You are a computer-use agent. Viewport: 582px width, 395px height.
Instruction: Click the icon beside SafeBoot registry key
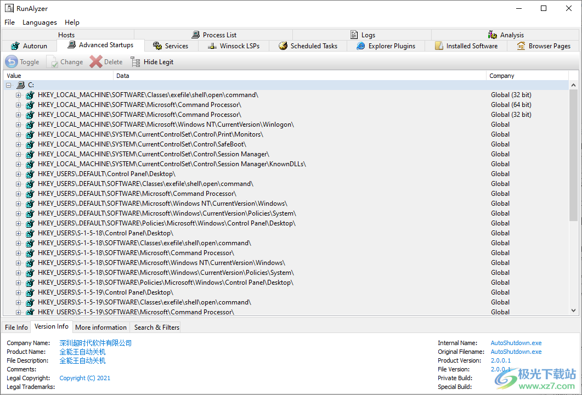pyautogui.click(x=30, y=144)
